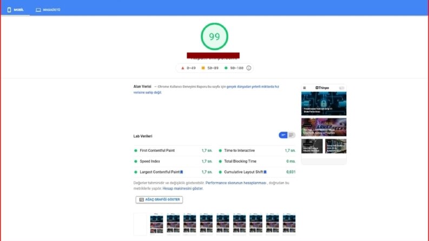Viewport: 429px width, 241px height.
Task: Click the green dot beside Total Blocking Time
Action: pos(220,162)
